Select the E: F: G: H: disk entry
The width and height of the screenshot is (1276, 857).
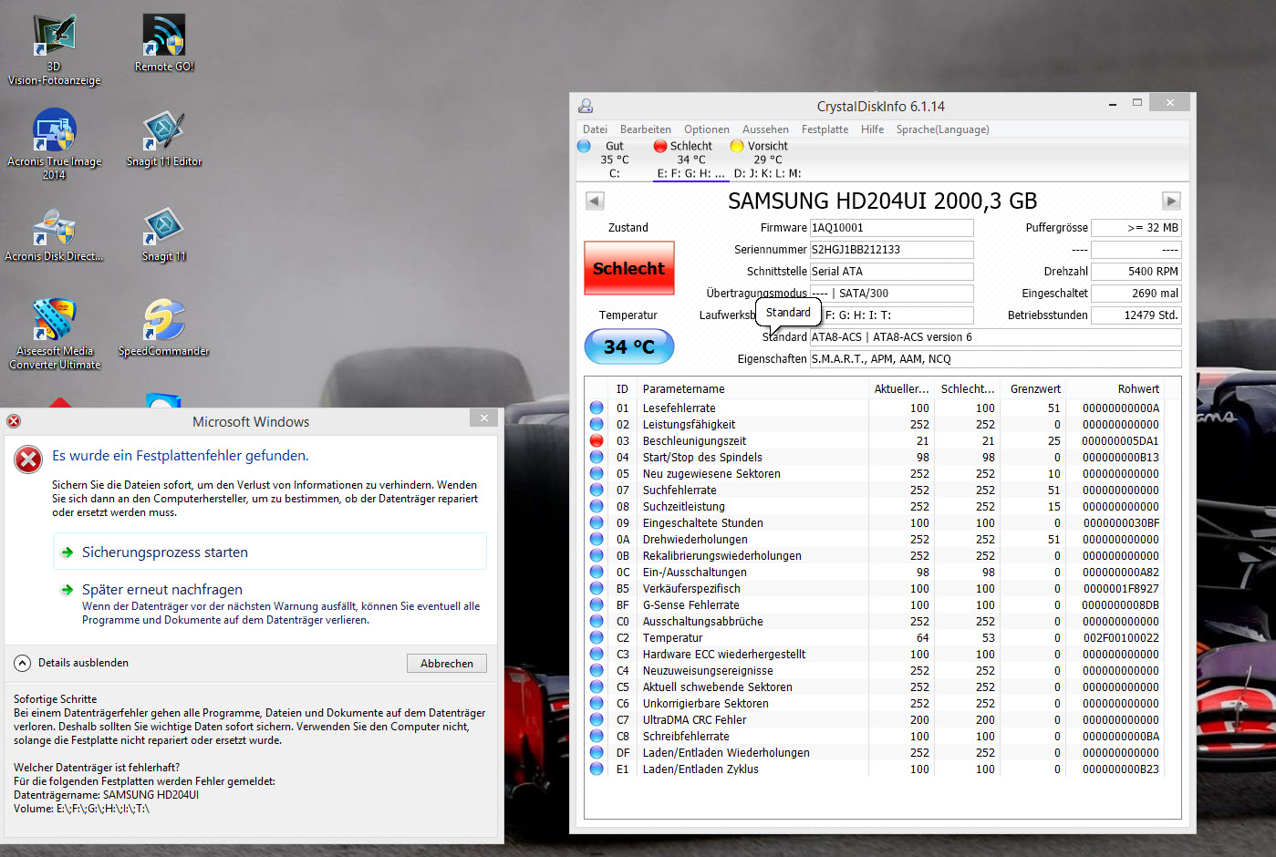tap(690, 160)
